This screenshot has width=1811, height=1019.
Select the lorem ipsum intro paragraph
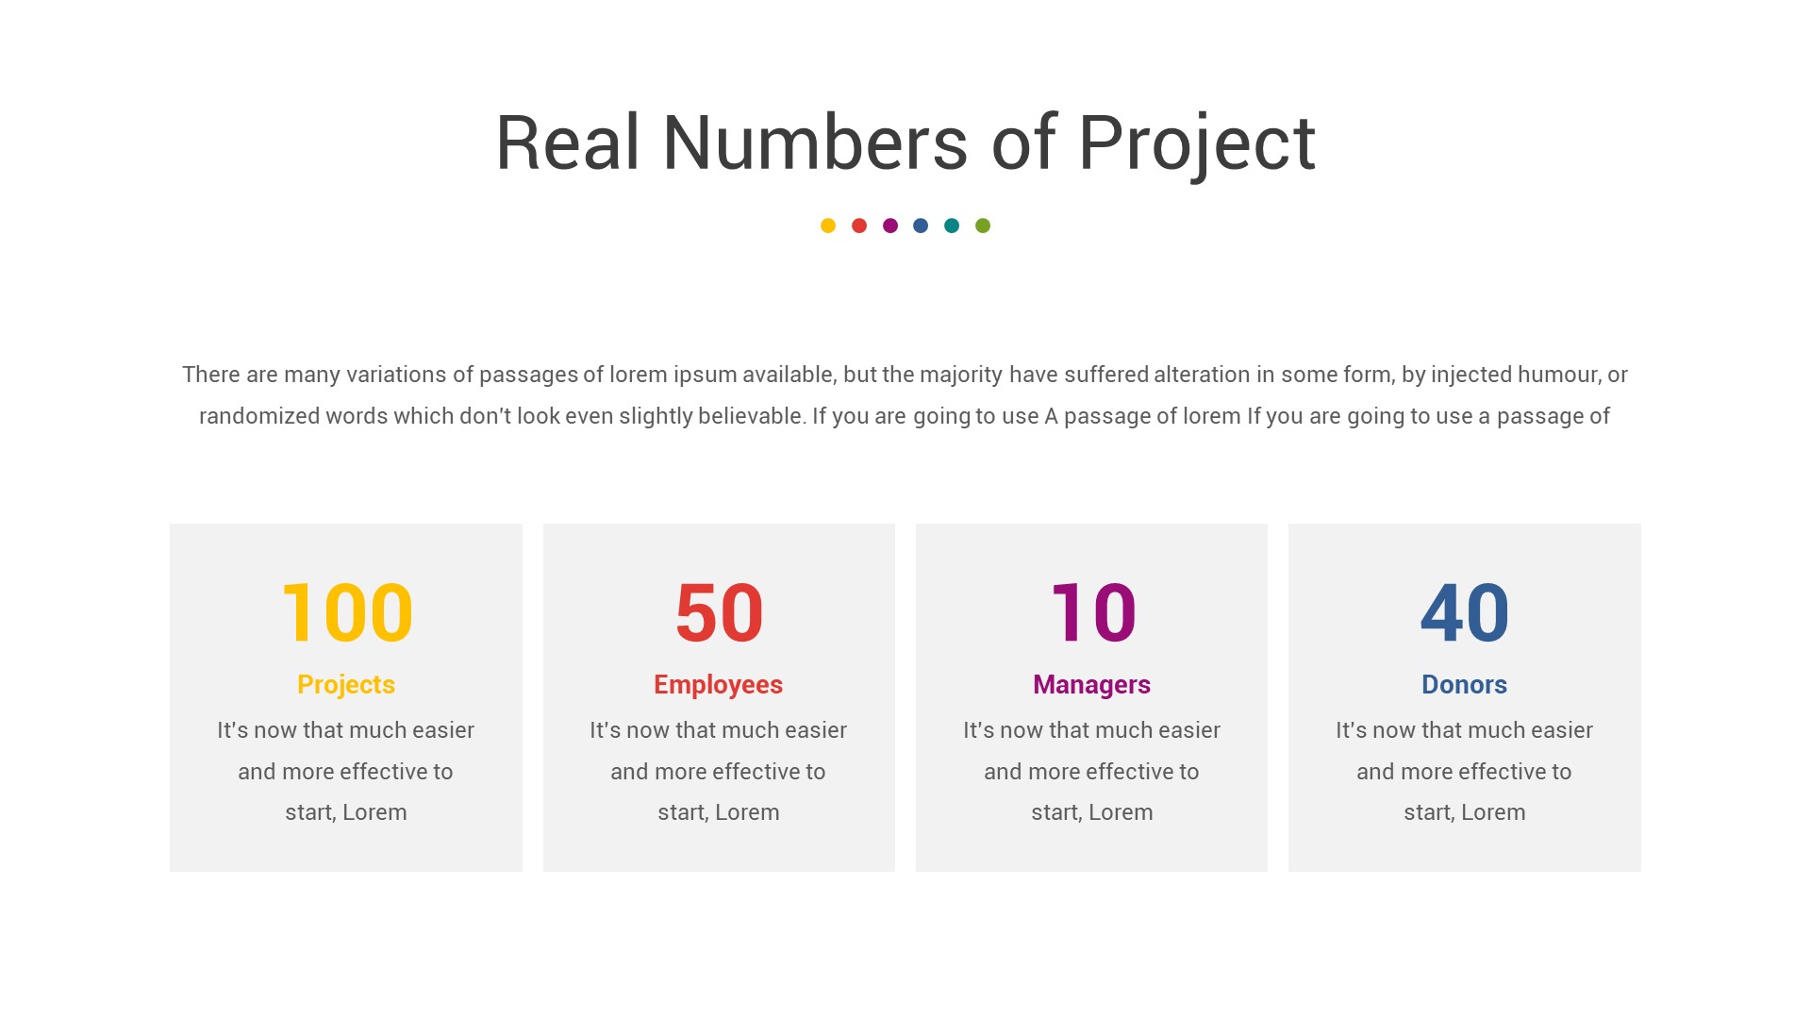click(905, 395)
